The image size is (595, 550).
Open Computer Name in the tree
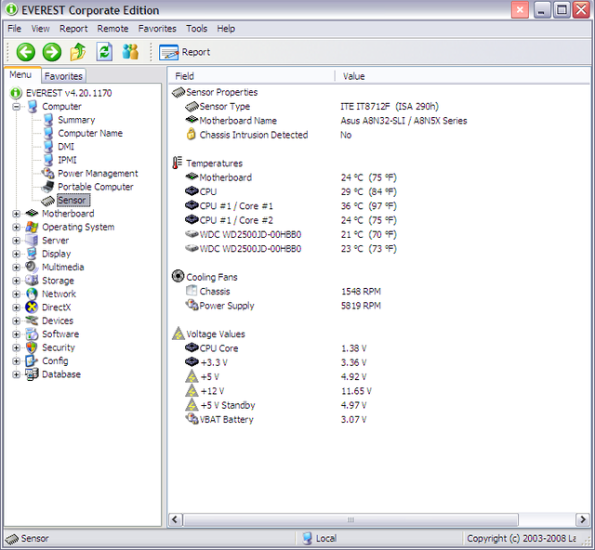(x=90, y=133)
